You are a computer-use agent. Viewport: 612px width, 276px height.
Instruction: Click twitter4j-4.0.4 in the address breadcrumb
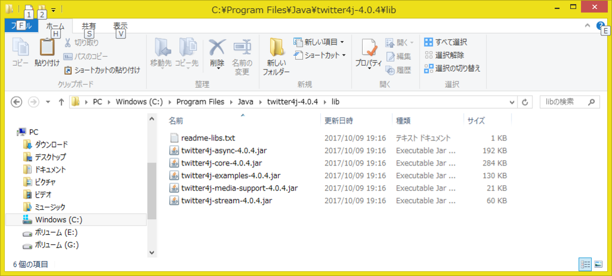tap(293, 102)
